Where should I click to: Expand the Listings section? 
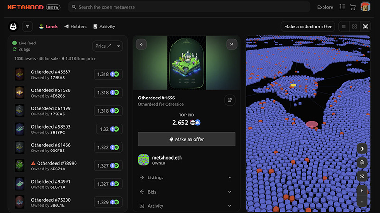point(186,178)
